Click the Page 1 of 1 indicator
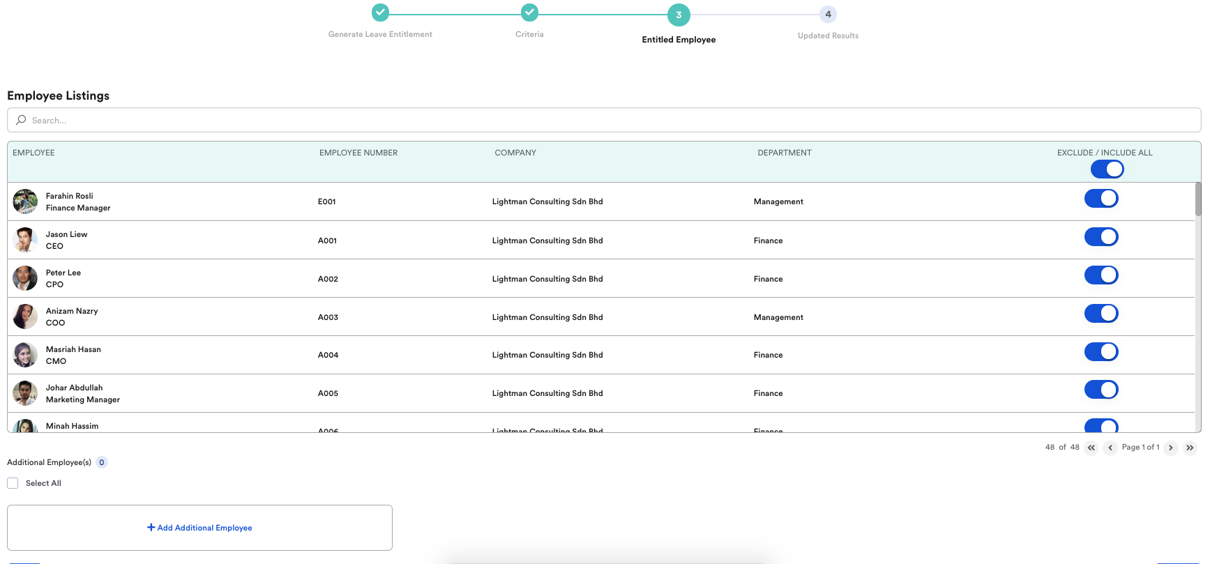The height and width of the screenshot is (564, 1210). (1140, 447)
